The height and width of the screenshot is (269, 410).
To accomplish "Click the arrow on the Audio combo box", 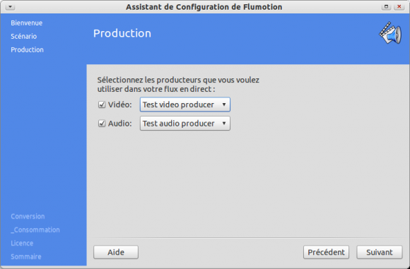I will 224,124.
